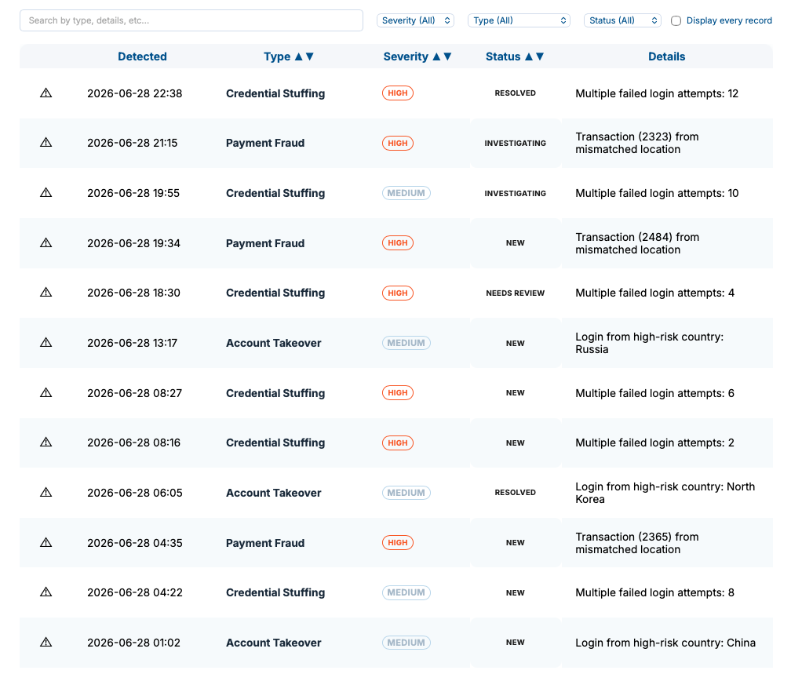This screenshot has width=791, height=674.
Task: Focus the search by type, details field
Action: (x=191, y=20)
